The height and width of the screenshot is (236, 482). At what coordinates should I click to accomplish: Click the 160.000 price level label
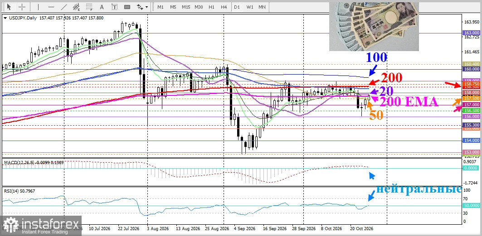tap(471, 69)
